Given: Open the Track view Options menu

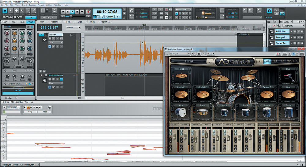Looking at the screenshot, I should (x=56, y=22).
